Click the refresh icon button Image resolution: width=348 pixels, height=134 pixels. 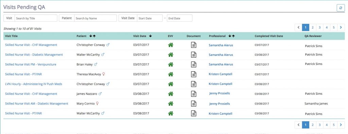click(x=341, y=8)
